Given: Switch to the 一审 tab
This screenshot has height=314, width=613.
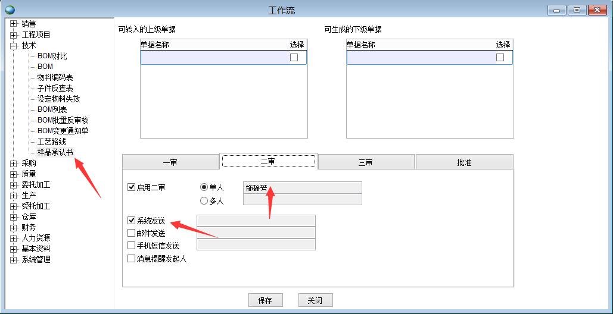Looking at the screenshot, I should click(170, 162).
